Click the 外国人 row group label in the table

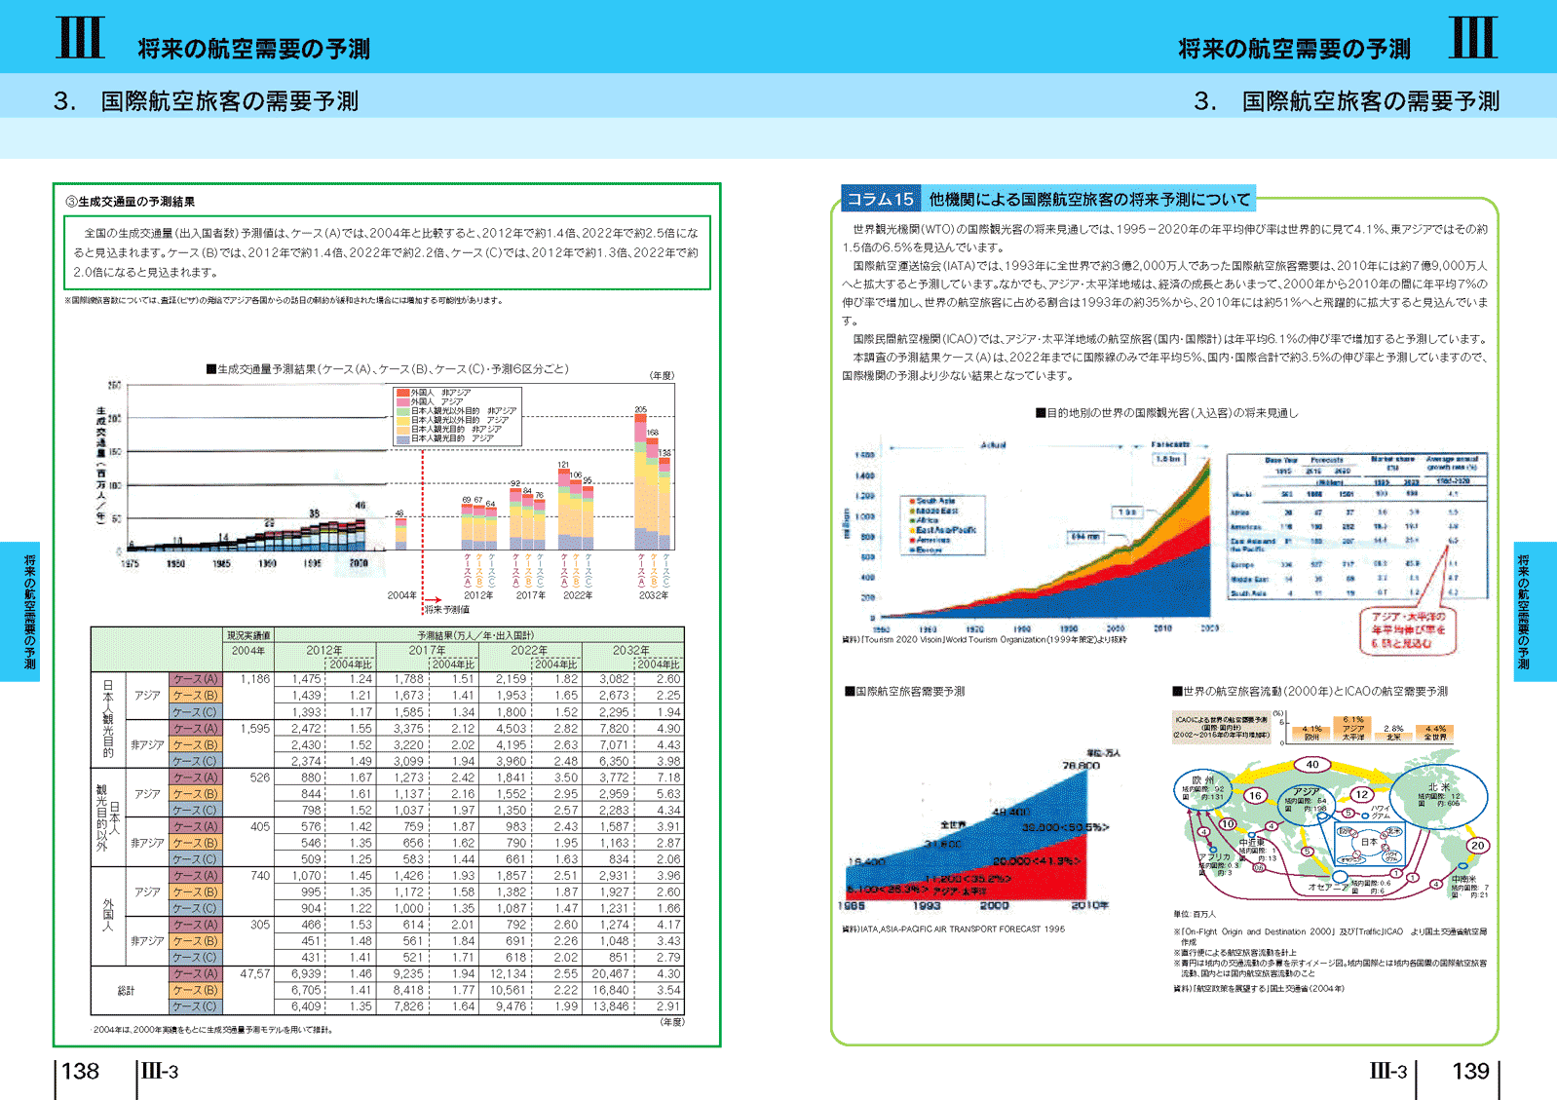click(x=108, y=915)
